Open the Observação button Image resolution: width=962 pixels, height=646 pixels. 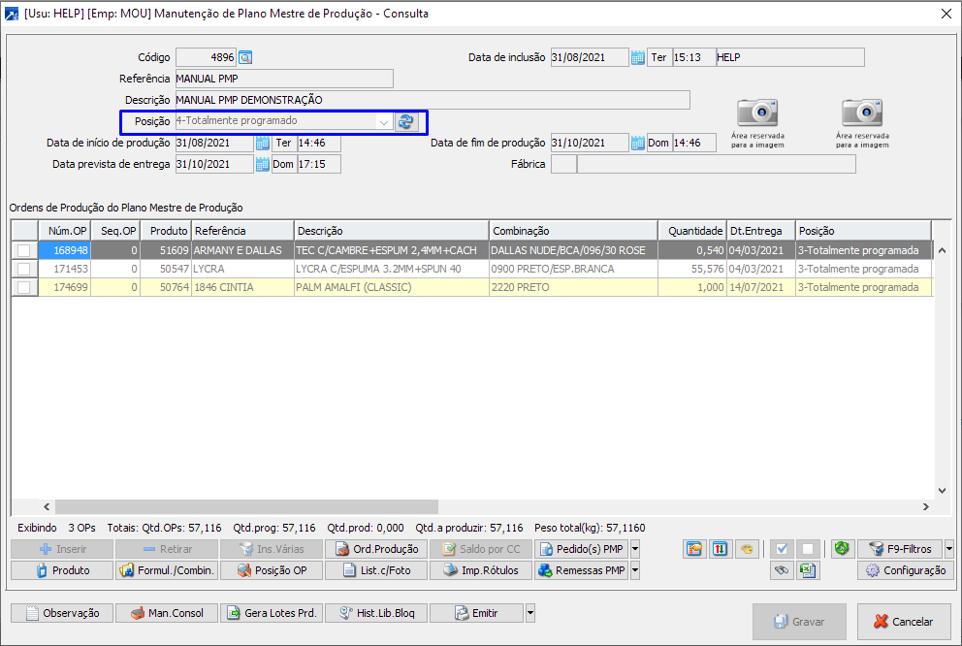click(x=62, y=613)
